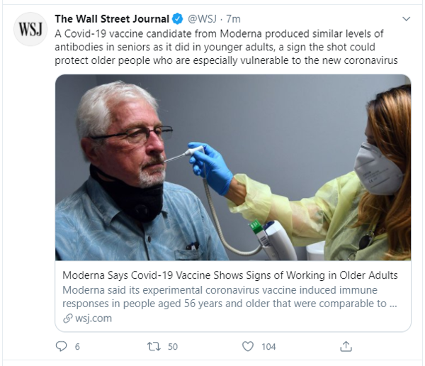Reply using the speech bubble icon
The width and height of the screenshot is (425, 366).
62,346
